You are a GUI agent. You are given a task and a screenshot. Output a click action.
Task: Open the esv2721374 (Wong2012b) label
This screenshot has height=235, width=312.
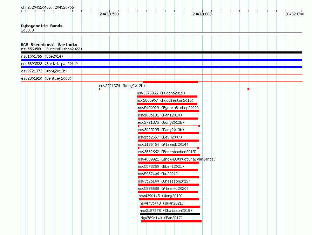tap(122, 86)
